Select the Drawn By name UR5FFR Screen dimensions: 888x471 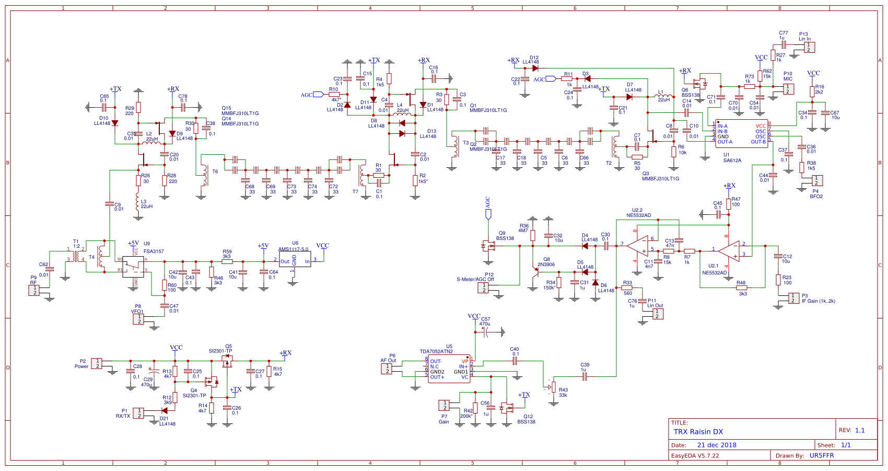pos(821,456)
